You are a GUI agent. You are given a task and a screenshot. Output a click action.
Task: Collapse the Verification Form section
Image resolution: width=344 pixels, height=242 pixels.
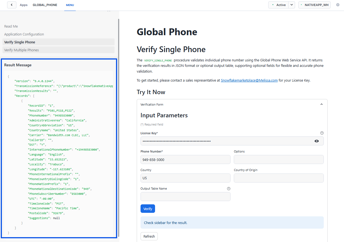pyautogui.click(x=322, y=104)
